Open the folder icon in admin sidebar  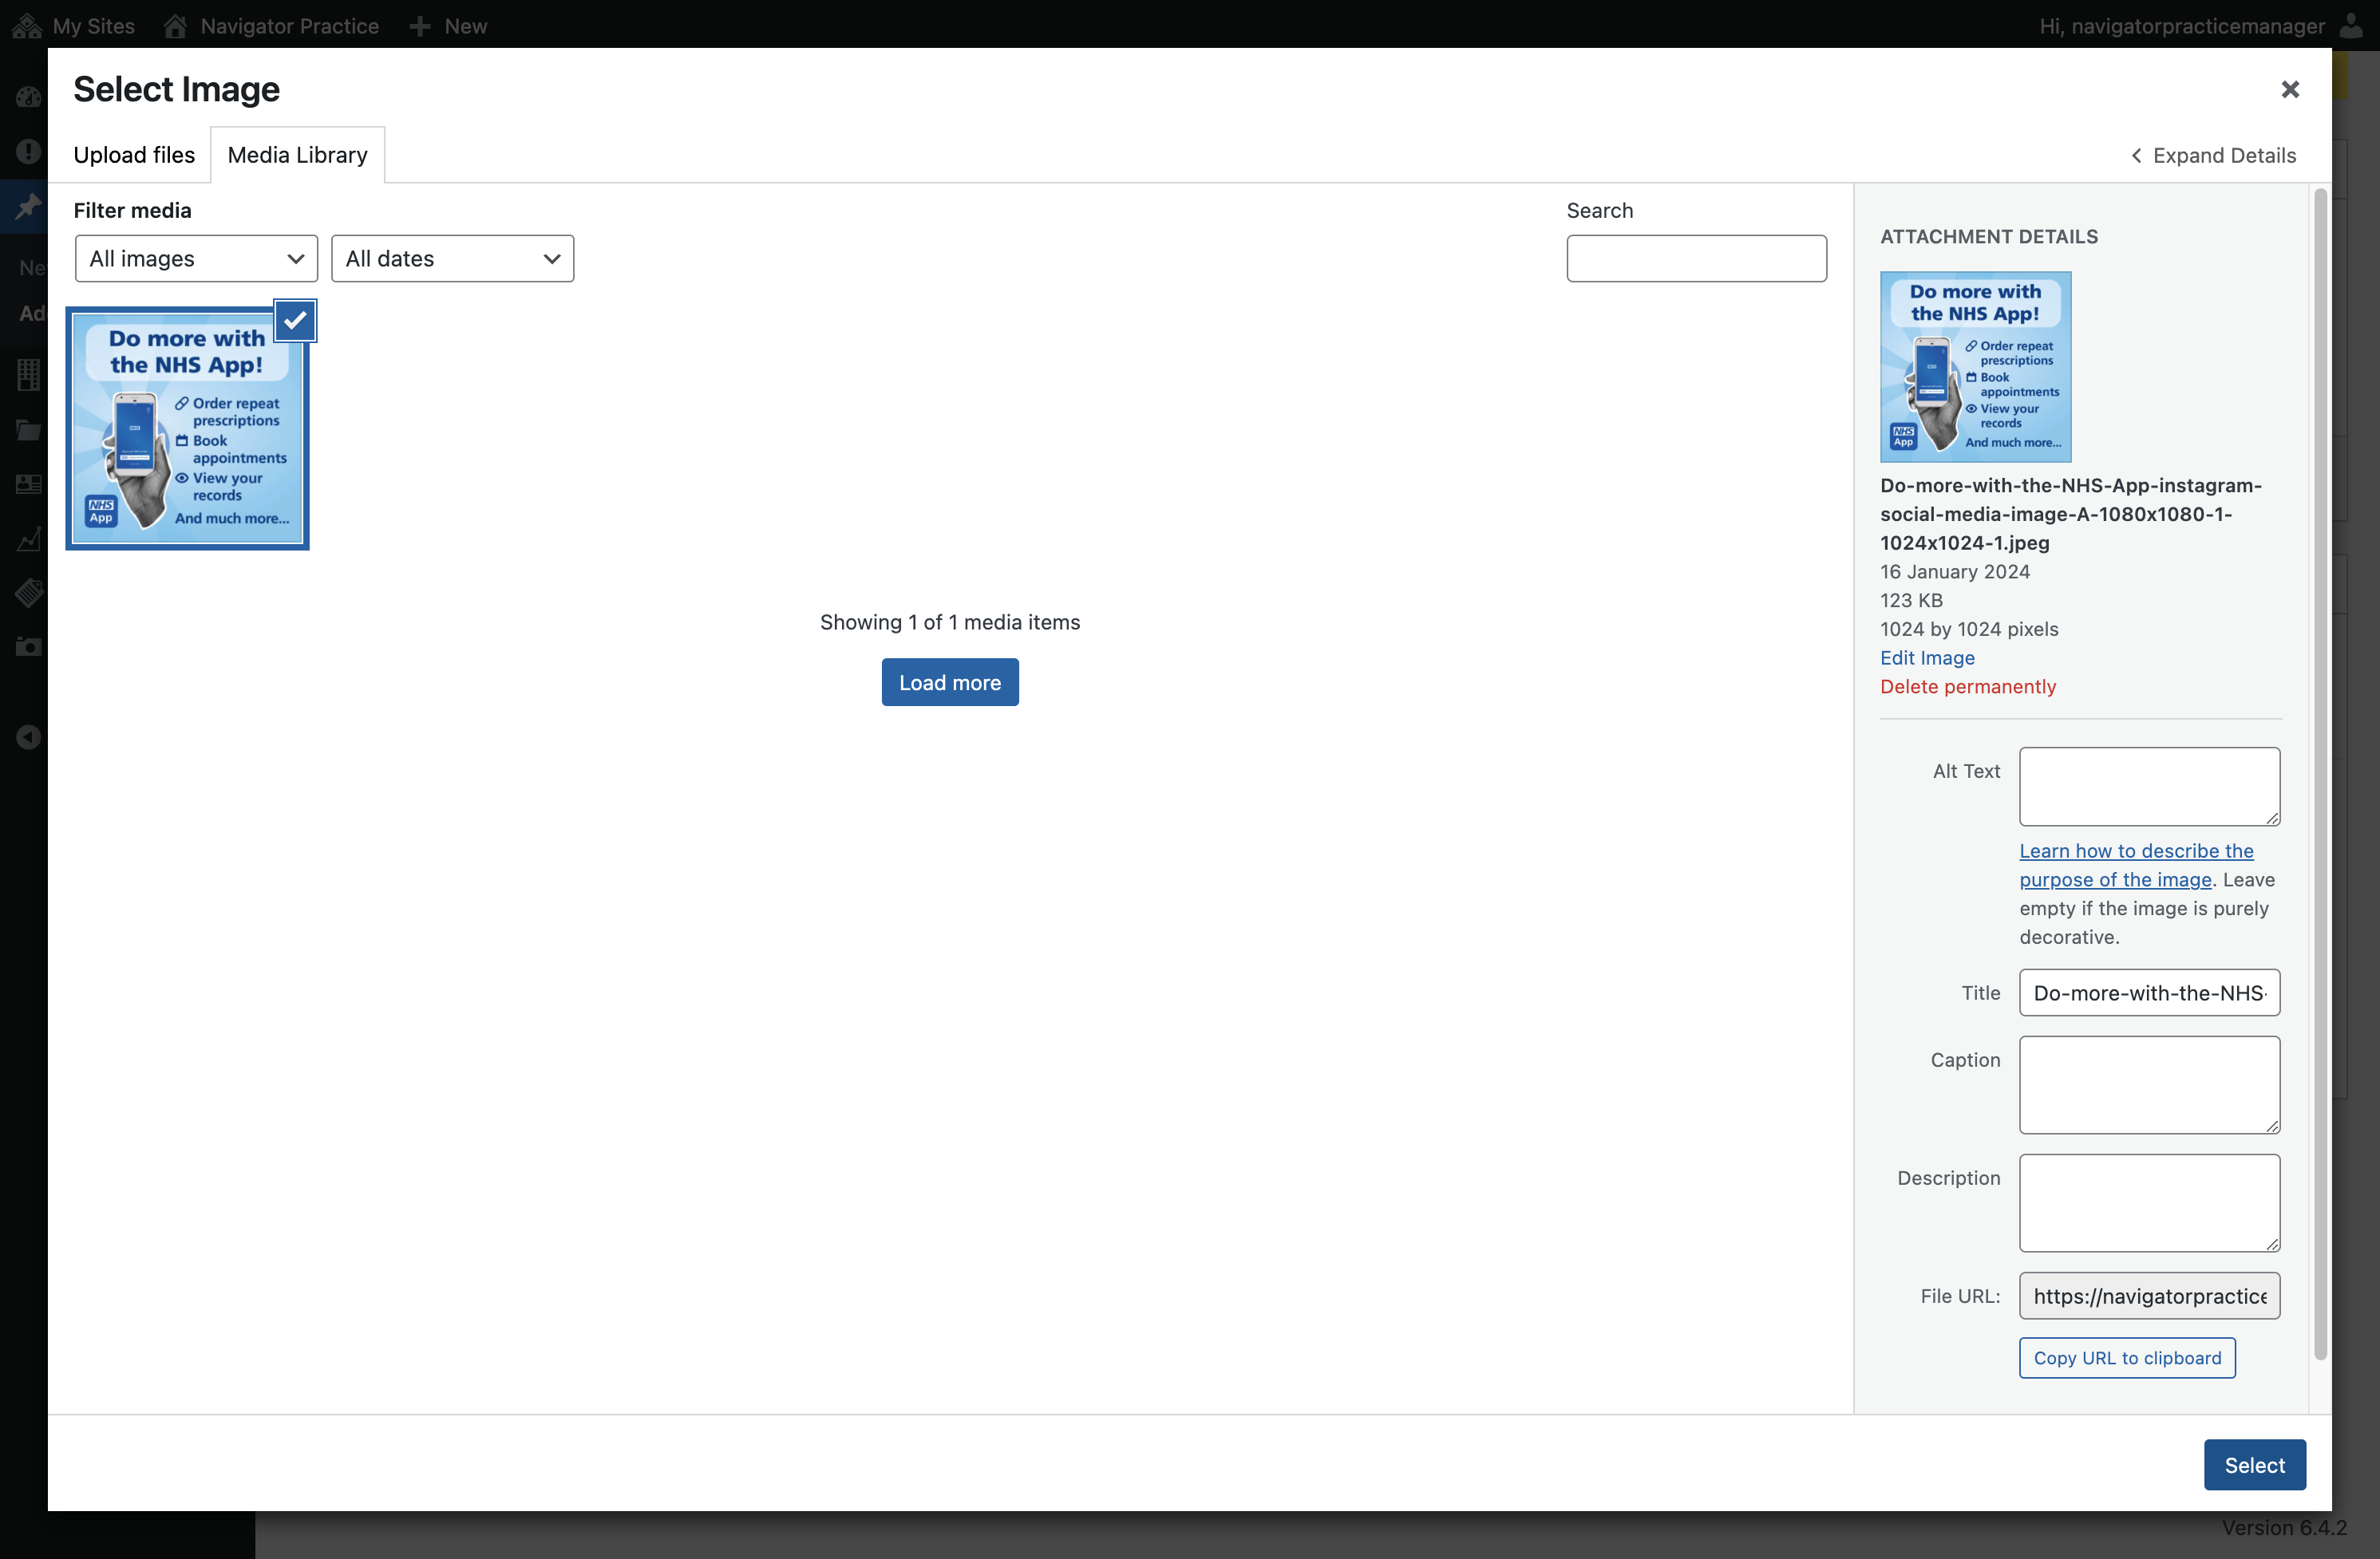pos(28,430)
